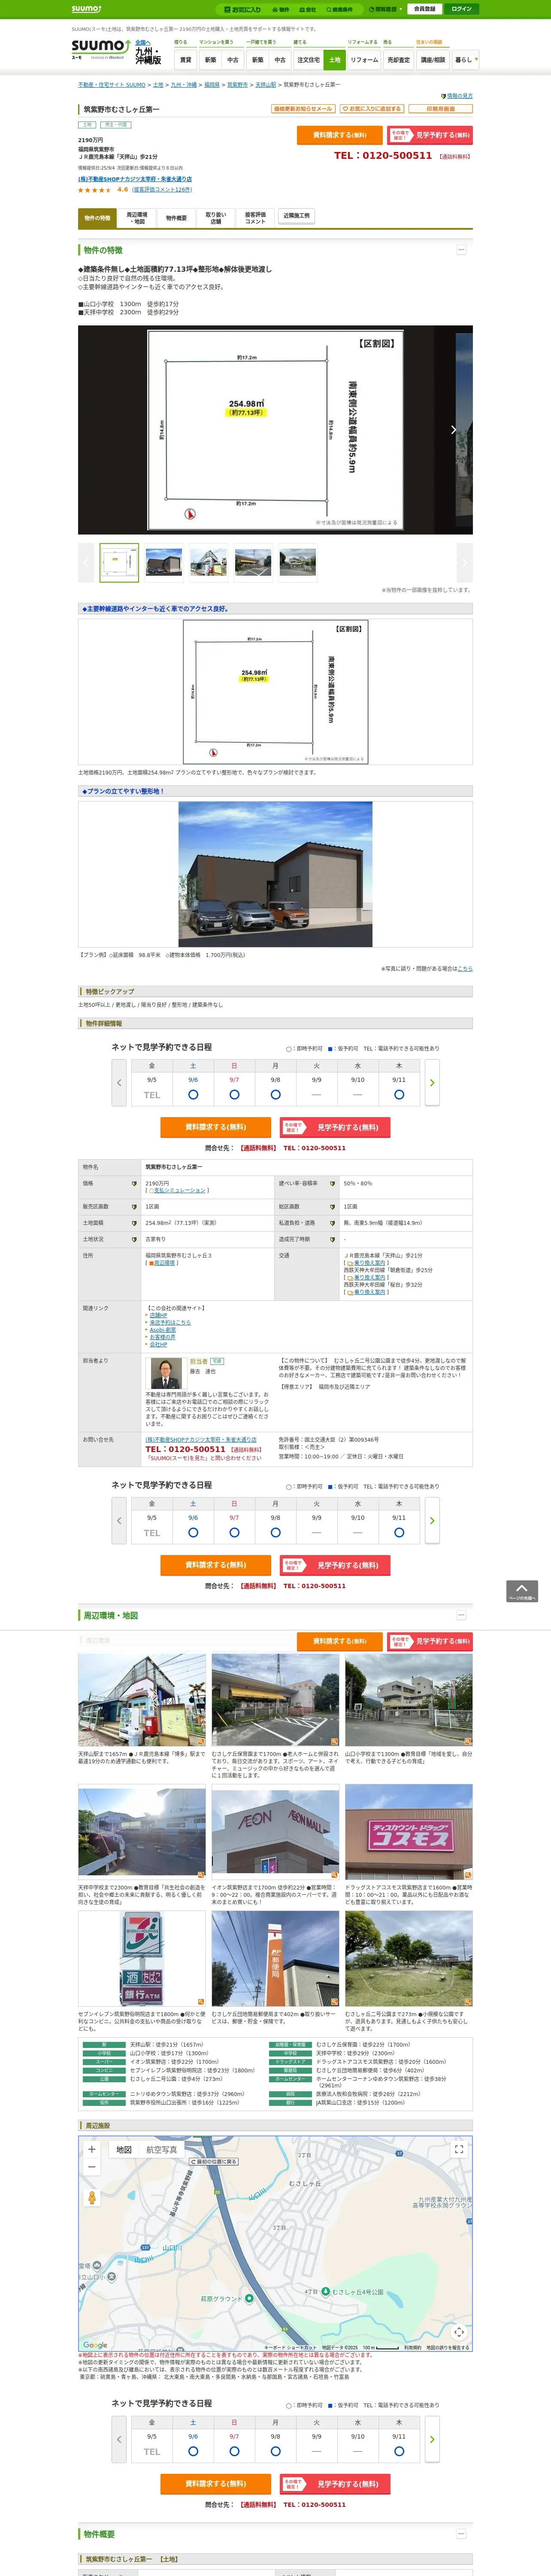Viewport: 551px width, 2576px height.
Task: Switch to 周辺環境・地図 section tab
Action: [137, 218]
